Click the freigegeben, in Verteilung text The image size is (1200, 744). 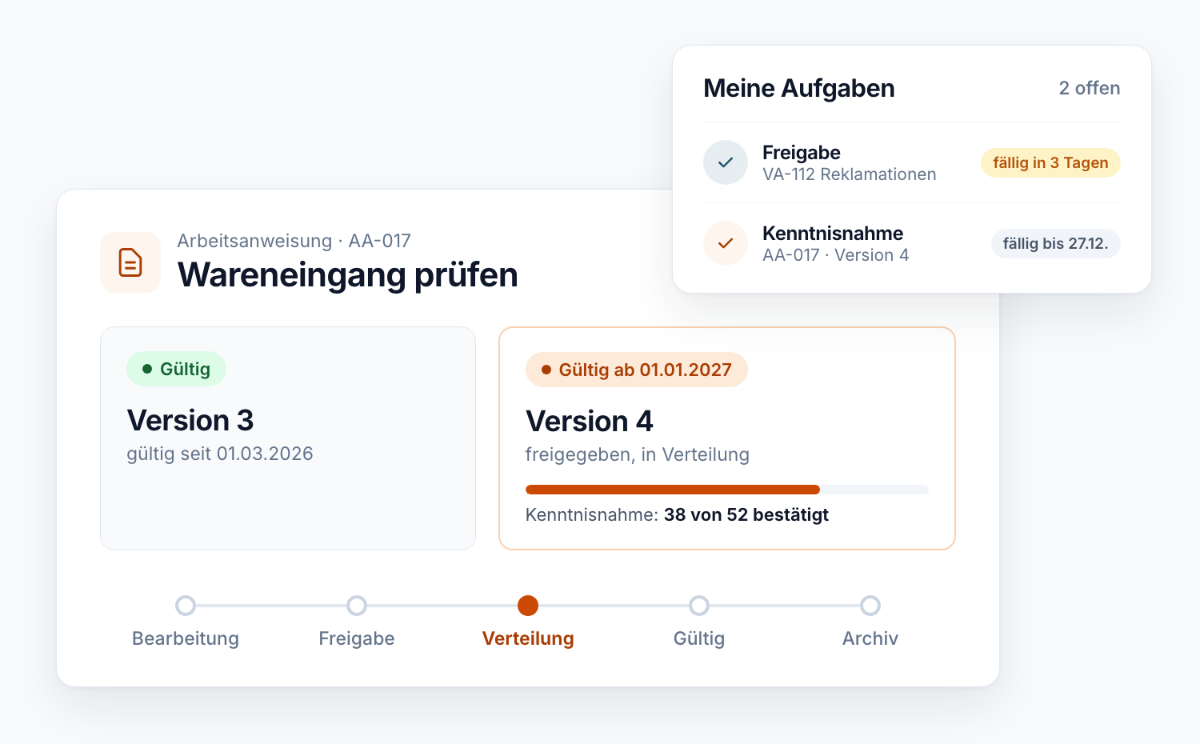(638, 454)
